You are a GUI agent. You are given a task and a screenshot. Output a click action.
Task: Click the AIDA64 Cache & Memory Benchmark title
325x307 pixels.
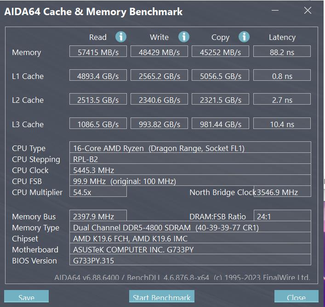(93, 11)
